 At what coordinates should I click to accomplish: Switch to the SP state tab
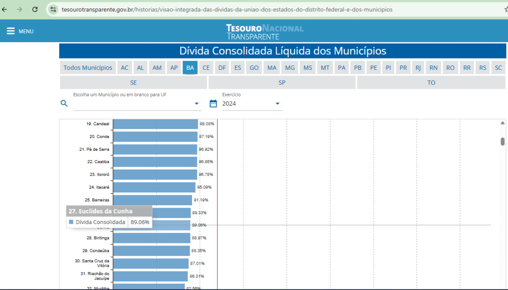pos(282,83)
